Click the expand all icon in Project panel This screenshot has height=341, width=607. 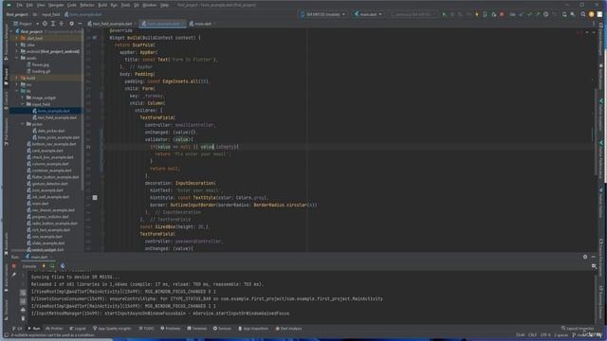tap(53, 24)
